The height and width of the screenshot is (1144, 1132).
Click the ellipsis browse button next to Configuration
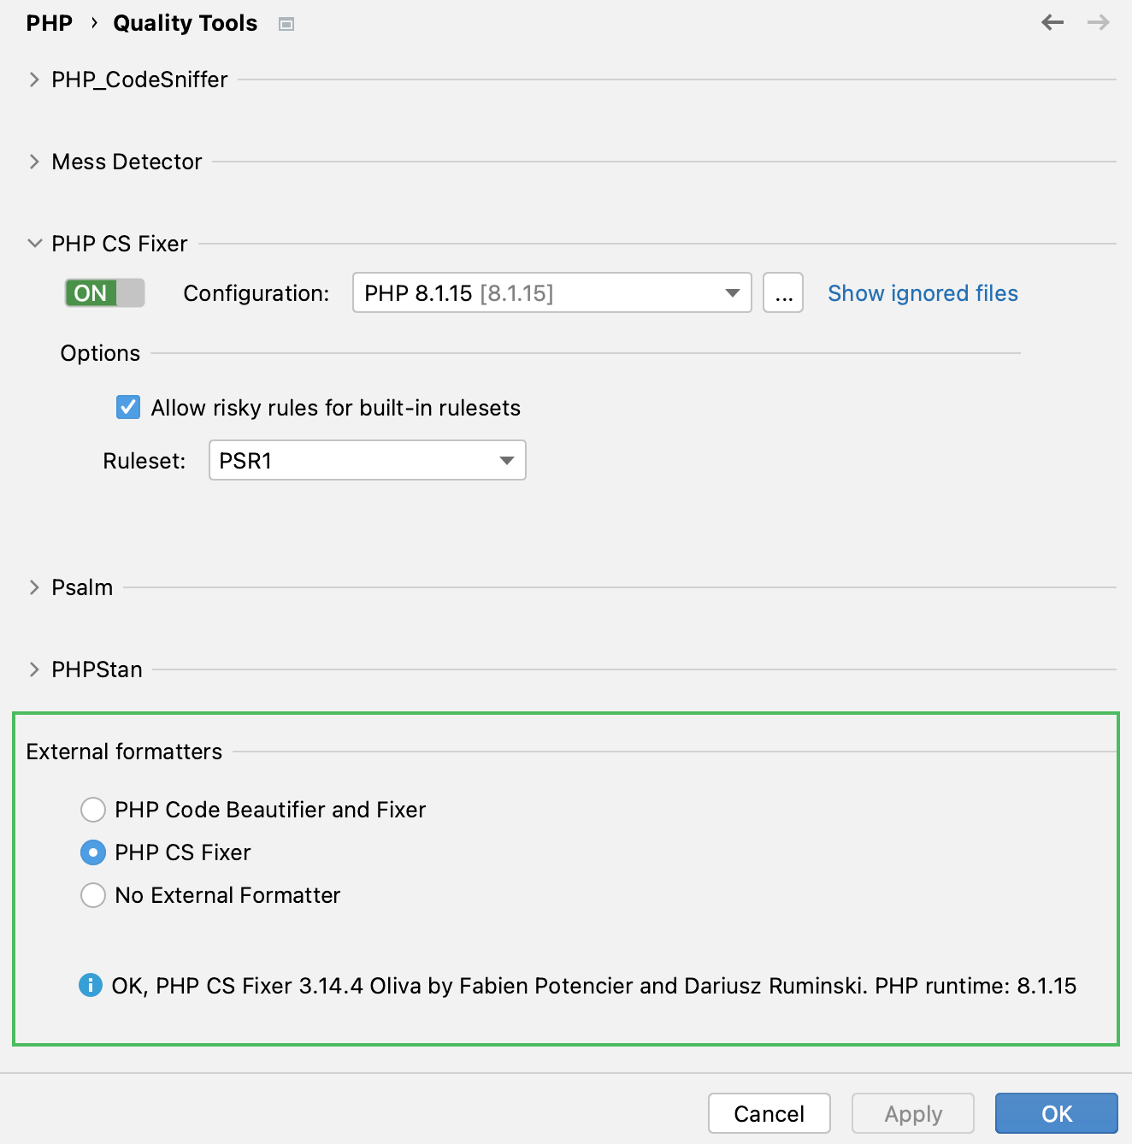point(783,293)
